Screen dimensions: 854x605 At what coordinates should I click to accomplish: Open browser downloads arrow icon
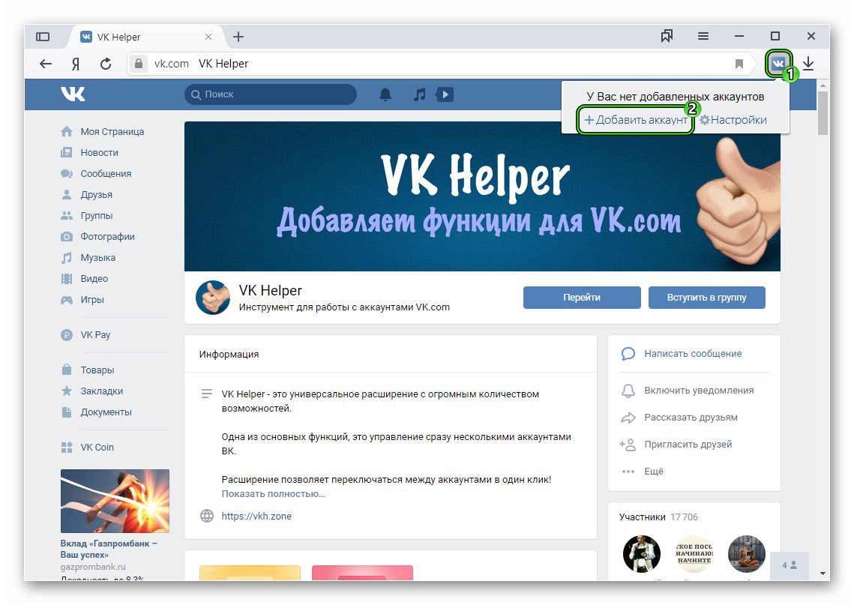point(808,64)
